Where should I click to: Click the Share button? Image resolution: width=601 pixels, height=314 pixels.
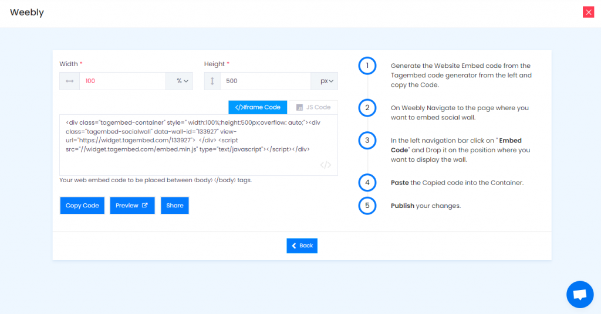175,206
